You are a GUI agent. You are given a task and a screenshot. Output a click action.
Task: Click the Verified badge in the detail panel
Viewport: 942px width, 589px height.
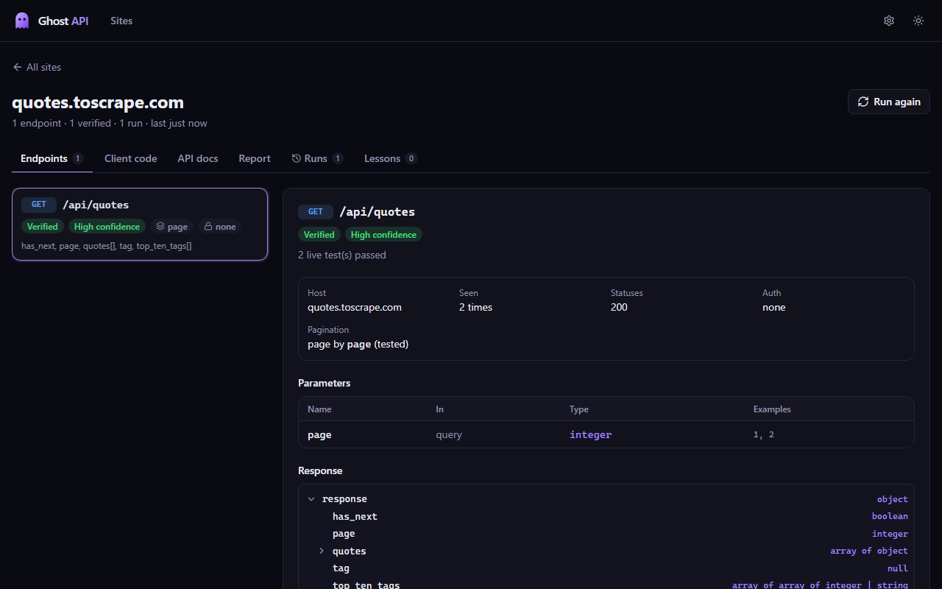pyautogui.click(x=319, y=235)
